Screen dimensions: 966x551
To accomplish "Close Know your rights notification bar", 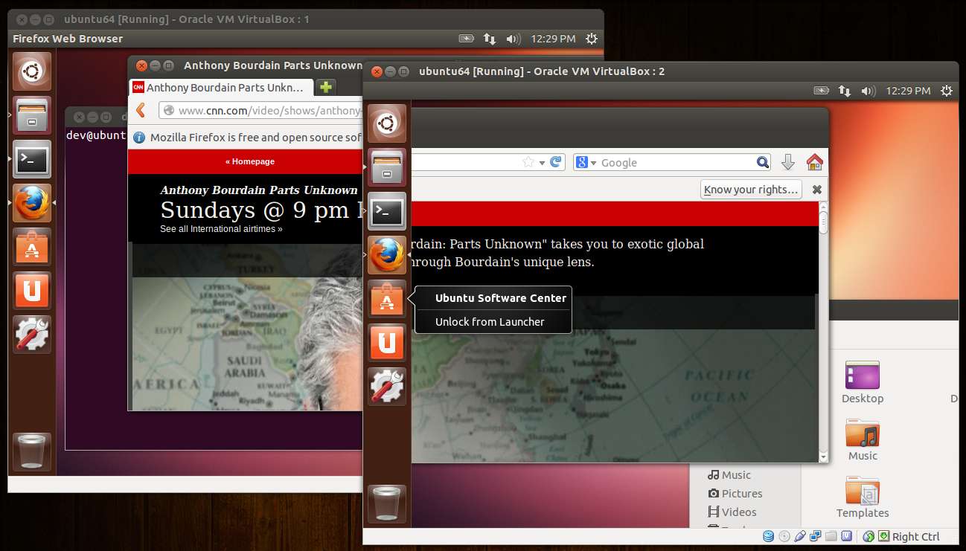I will tap(816, 190).
